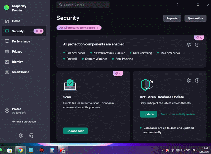Image resolution: width=211 pixels, height=154 pixels.
Task: Click the AI badge on protection components card
Action: [199, 38]
